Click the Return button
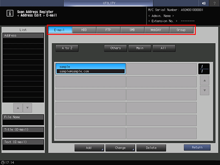 pos(197,148)
